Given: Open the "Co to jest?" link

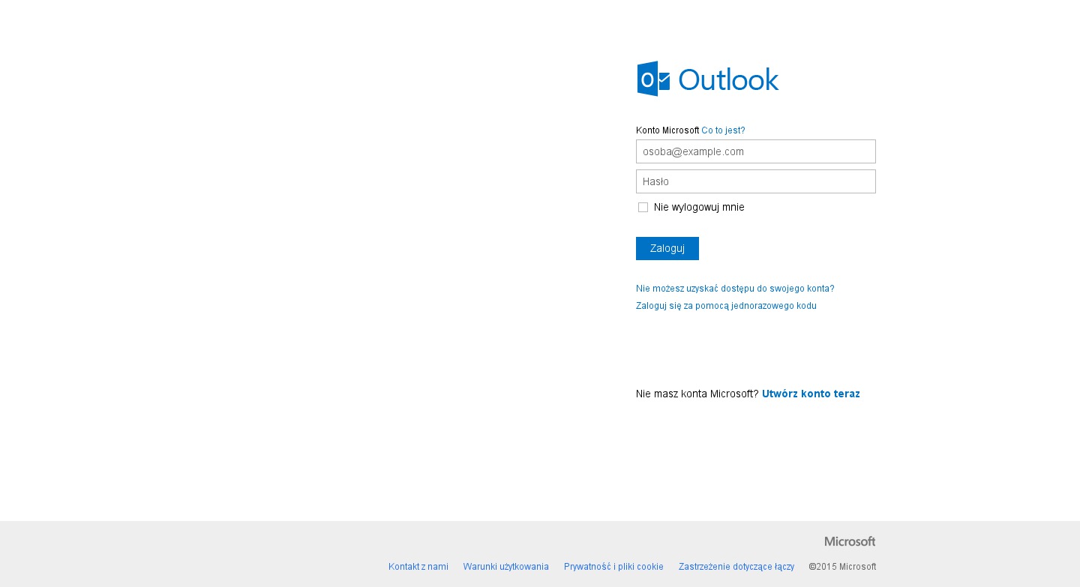Looking at the screenshot, I should [x=723, y=130].
